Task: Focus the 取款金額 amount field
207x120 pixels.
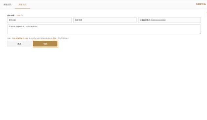Action: point(40,20)
